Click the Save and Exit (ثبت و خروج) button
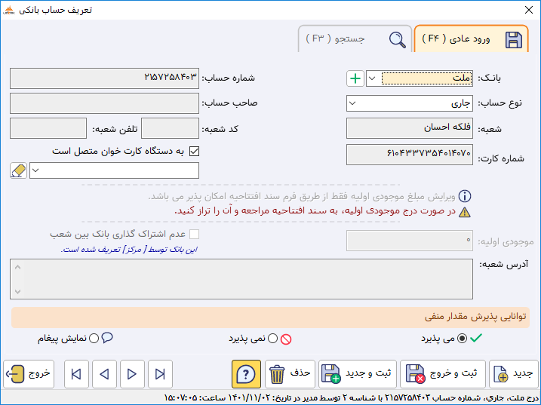 [443, 374]
